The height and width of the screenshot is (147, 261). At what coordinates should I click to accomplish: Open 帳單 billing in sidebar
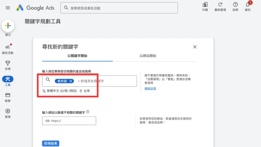point(8,97)
